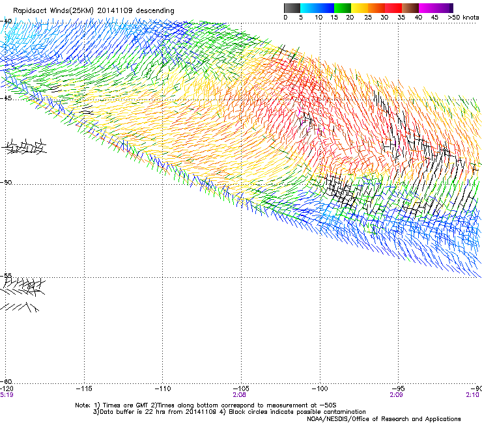The image size is (482, 423).
Task: Click the -45 latitude axis label
Action: [6, 98]
